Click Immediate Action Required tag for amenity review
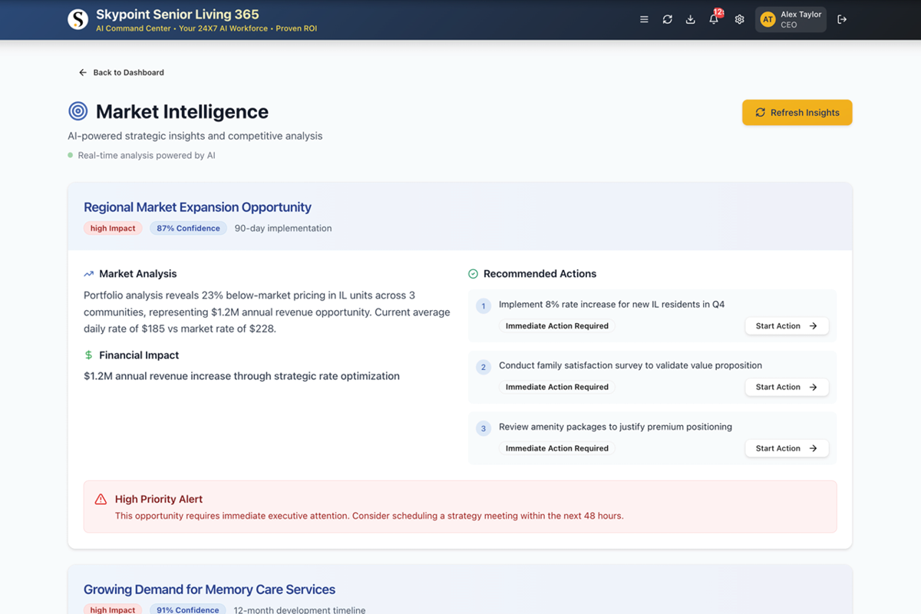Screen dimensions: 921x614 (556, 449)
